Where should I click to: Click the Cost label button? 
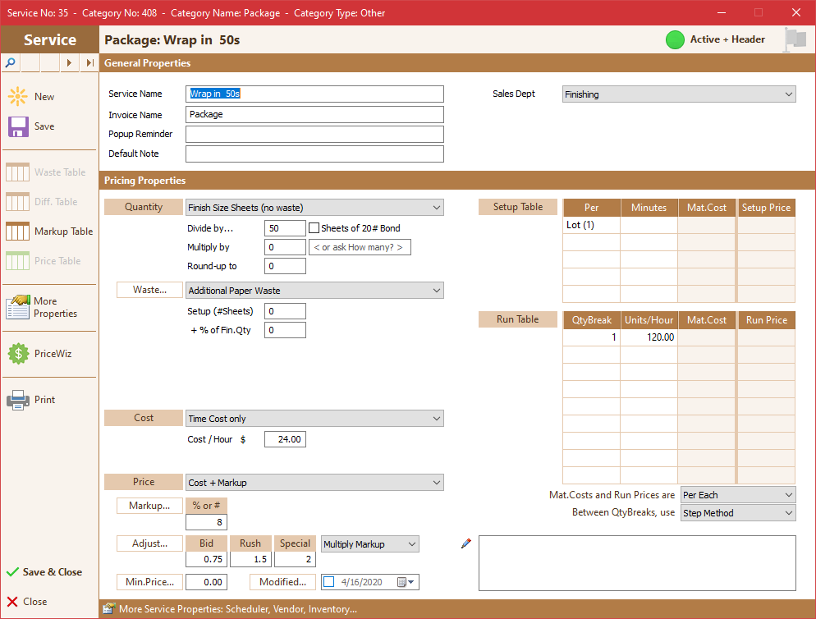click(144, 418)
